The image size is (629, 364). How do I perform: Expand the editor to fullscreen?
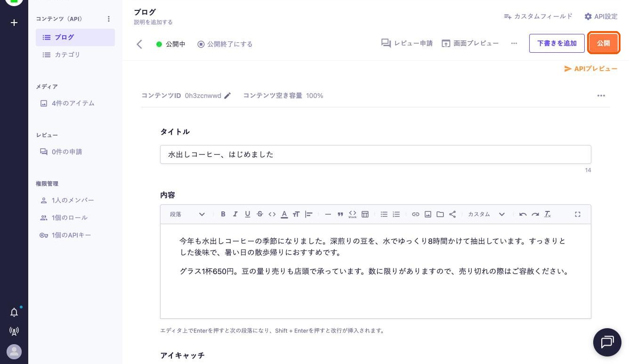578,214
